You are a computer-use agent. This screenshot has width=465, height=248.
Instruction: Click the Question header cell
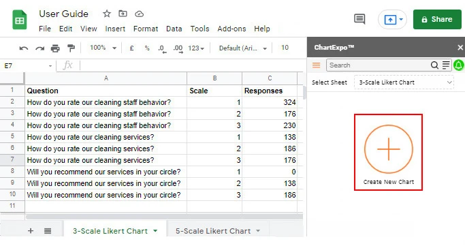point(106,91)
